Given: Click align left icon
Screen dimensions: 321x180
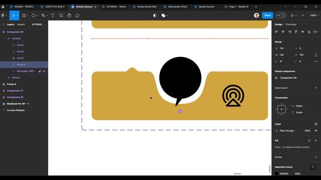Looking at the screenshot, I should [x=276, y=32].
